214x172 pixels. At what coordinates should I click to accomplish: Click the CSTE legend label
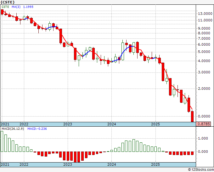coord(5,7)
